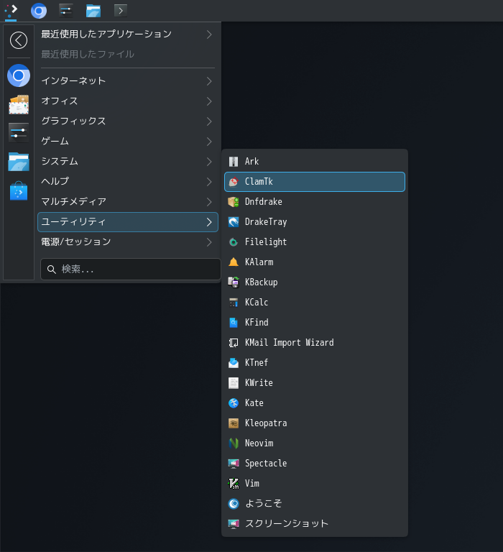Click the back arrow circle in the menu sidebar

point(19,40)
